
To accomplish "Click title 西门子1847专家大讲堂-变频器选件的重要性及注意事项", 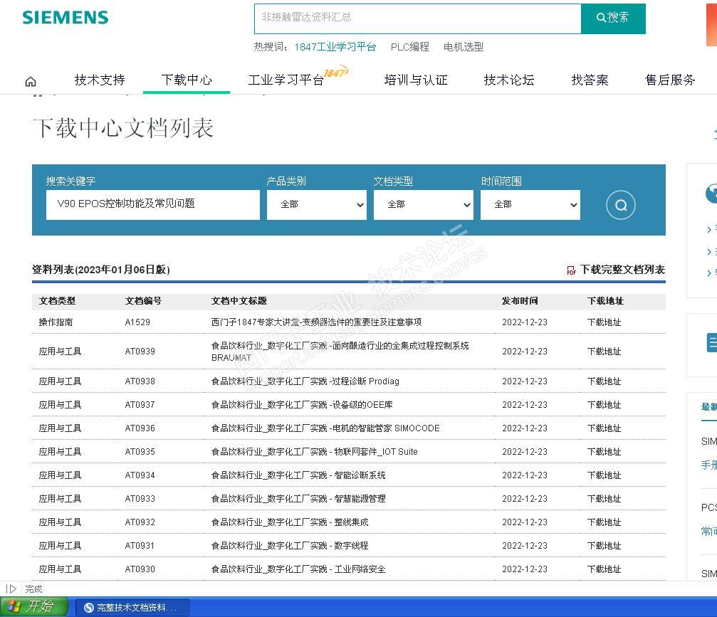I will pyautogui.click(x=316, y=322).
